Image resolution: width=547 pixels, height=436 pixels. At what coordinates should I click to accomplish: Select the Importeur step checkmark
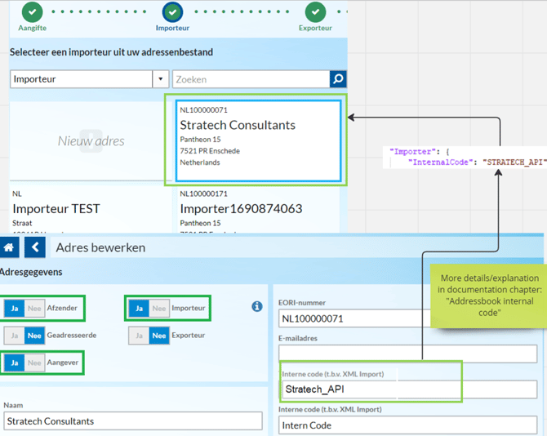[x=173, y=12]
